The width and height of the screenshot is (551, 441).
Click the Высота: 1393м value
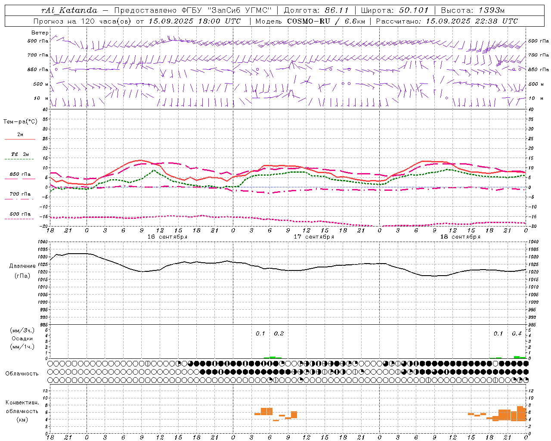(x=473, y=10)
